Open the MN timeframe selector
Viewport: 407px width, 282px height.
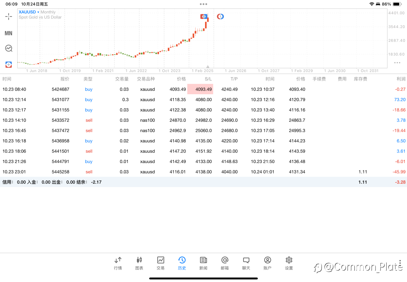[x=9, y=33]
